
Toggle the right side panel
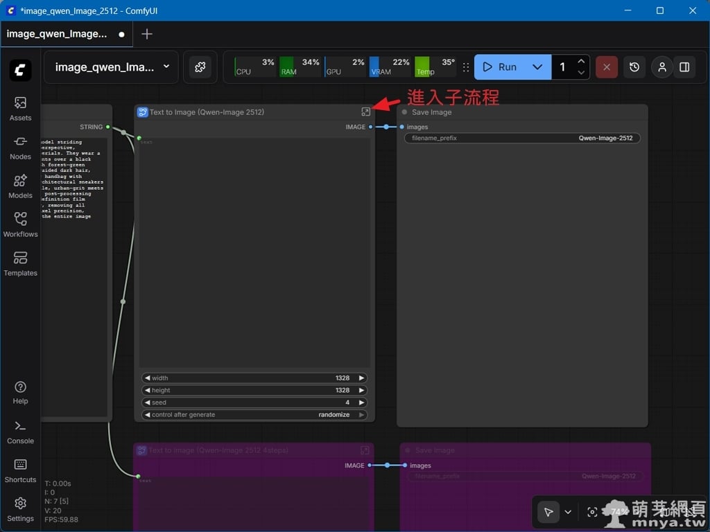684,67
